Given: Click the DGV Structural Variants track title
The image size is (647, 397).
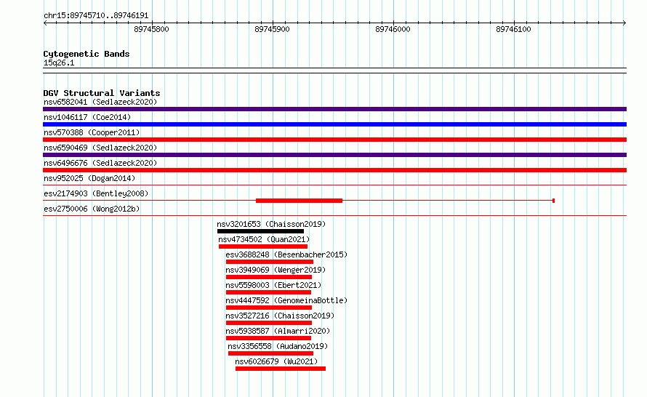Looking at the screenshot, I should point(102,93).
